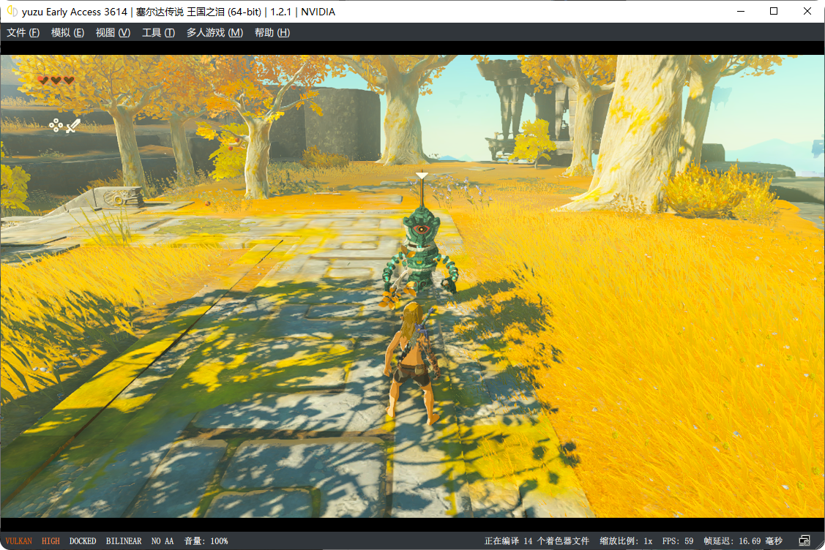
Task: Toggle the VULKAN graphics API button
Action: pyautogui.click(x=19, y=541)
